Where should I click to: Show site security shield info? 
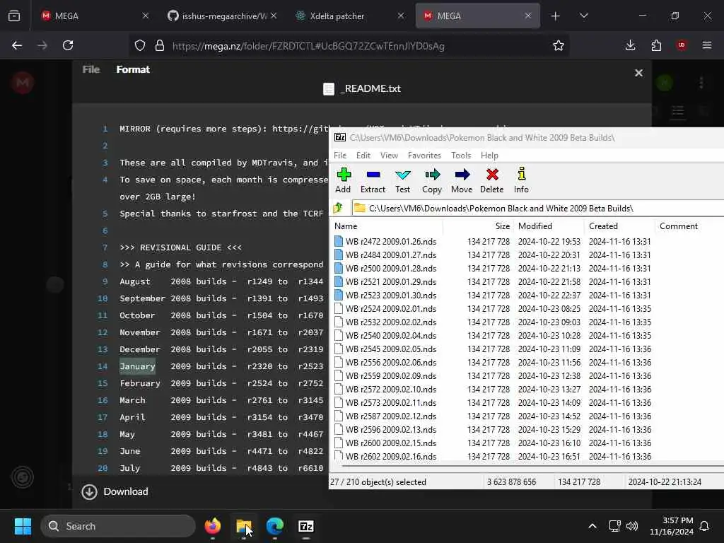pos(140,45)
